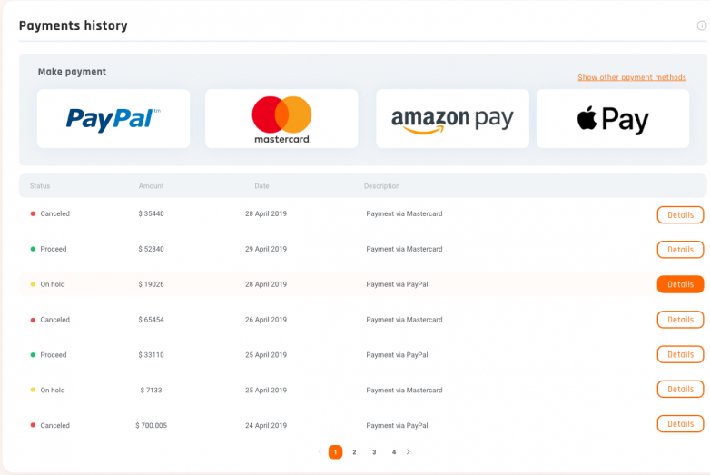Choose PayPal as payment method
This screenshot has height=475, width=710.
[113, 119]
